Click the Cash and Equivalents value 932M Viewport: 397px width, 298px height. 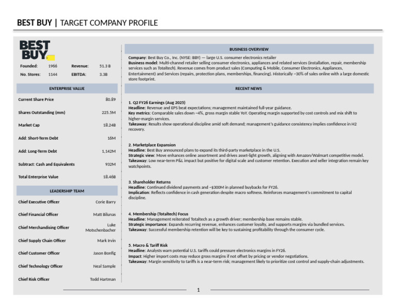pyautogui.click(x=111, y=164)
